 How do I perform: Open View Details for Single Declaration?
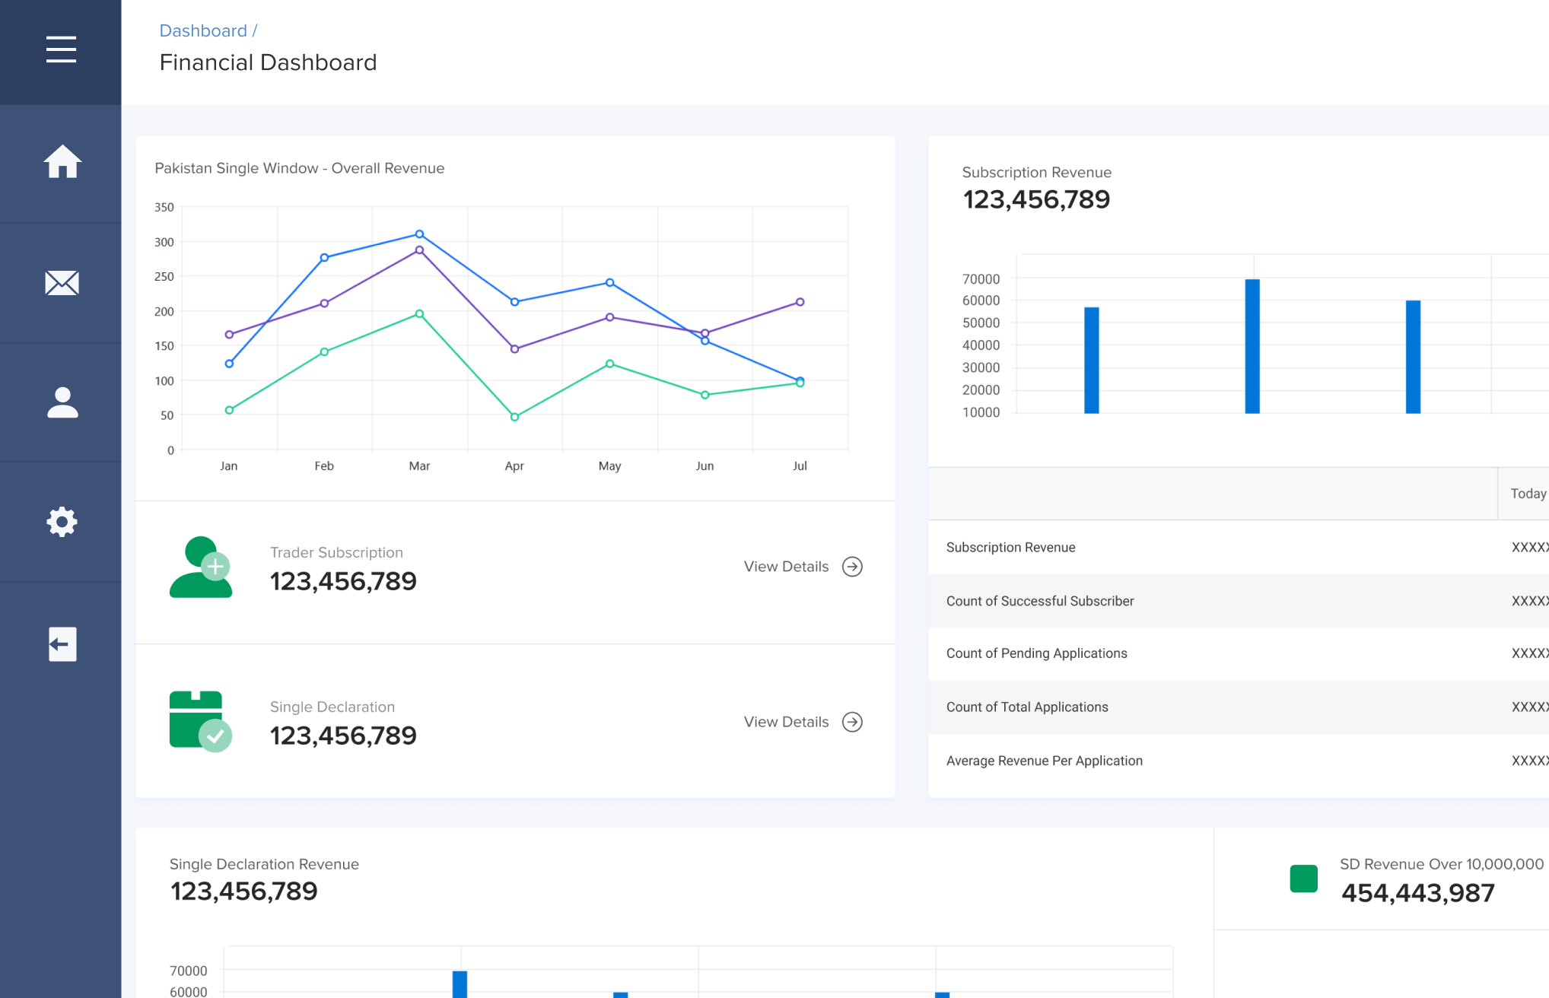tap(786, 722)
